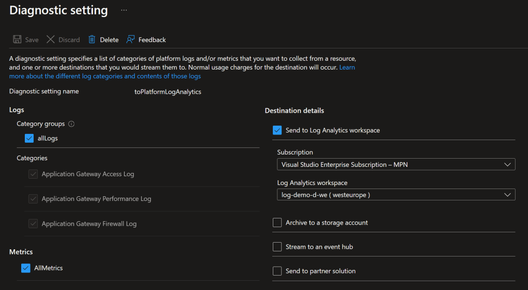Open the ellipsis menu beside the title
This screenshot has height=290, width=528.
pos(124,10)
